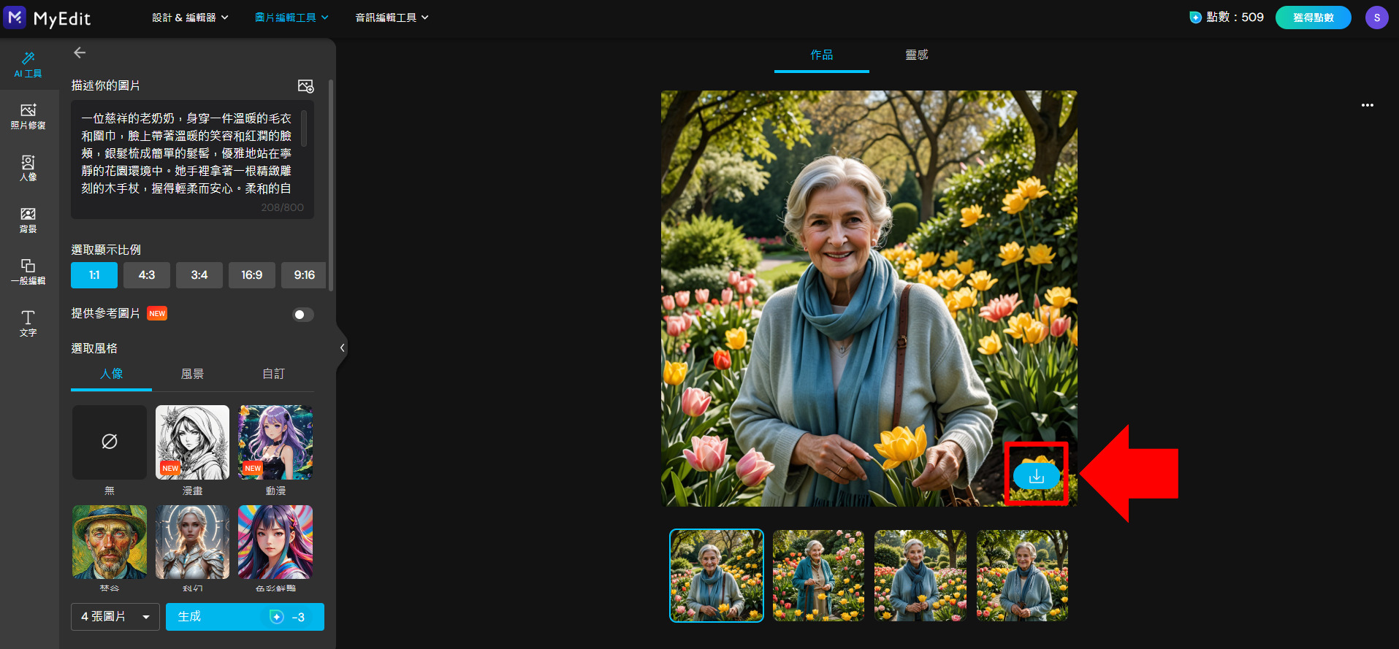Click the MyEdit logo
Screen dimensions: 1399x649
tap(47, 18)
